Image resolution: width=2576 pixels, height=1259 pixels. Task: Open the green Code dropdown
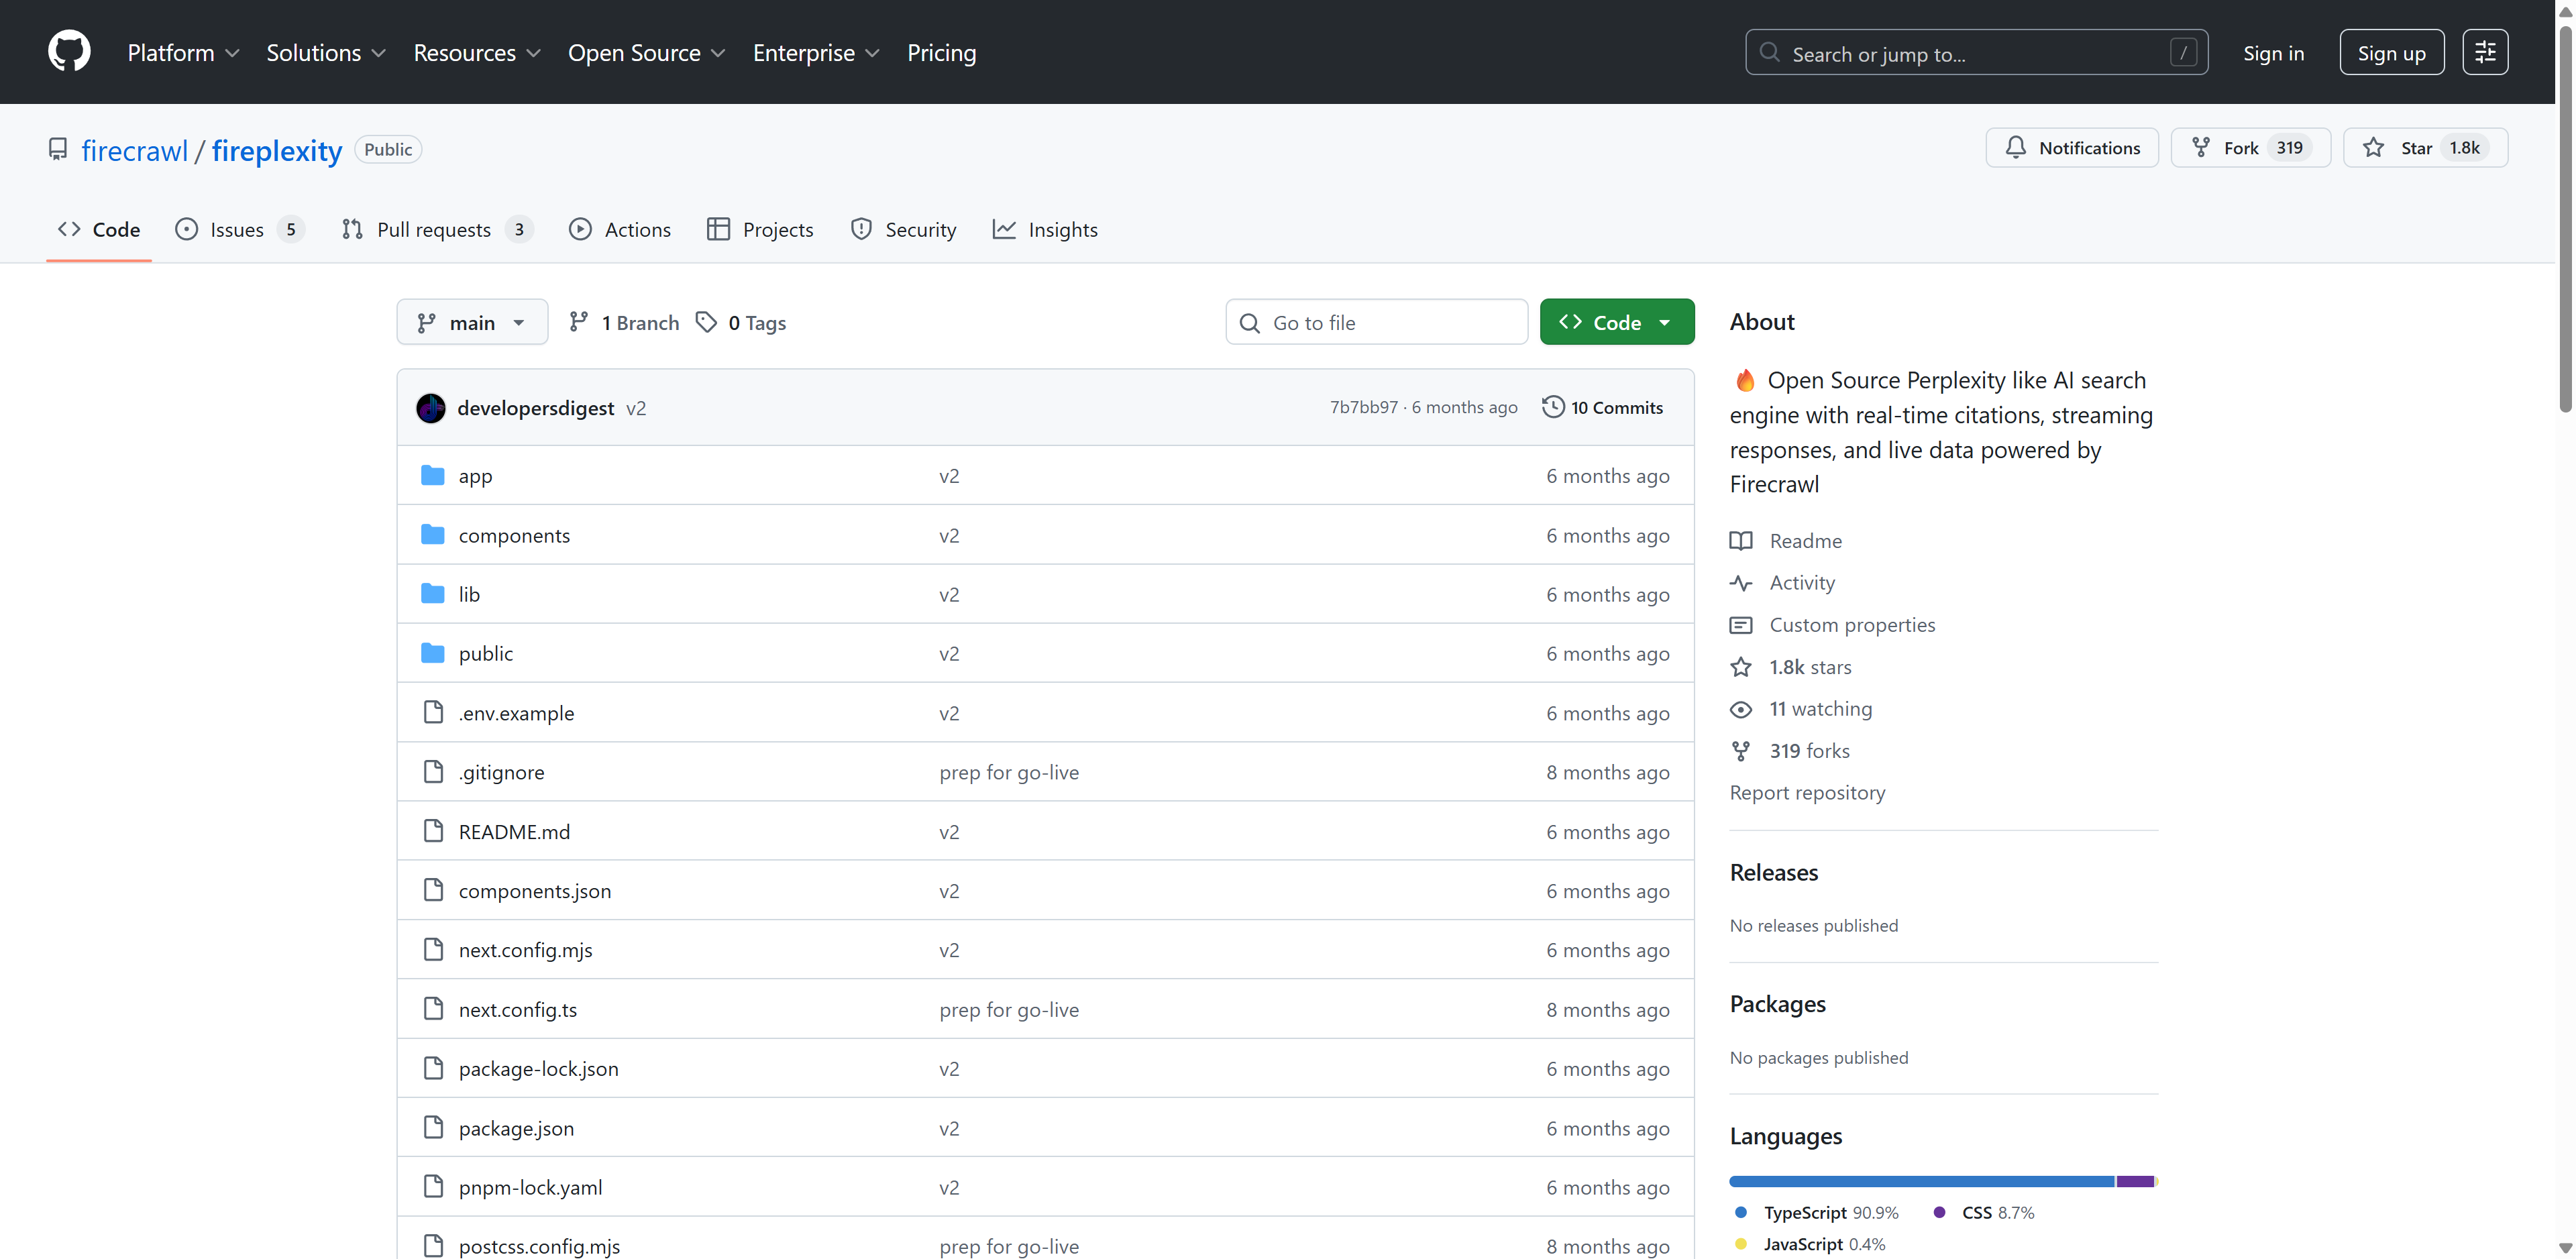coord(1616,322)
